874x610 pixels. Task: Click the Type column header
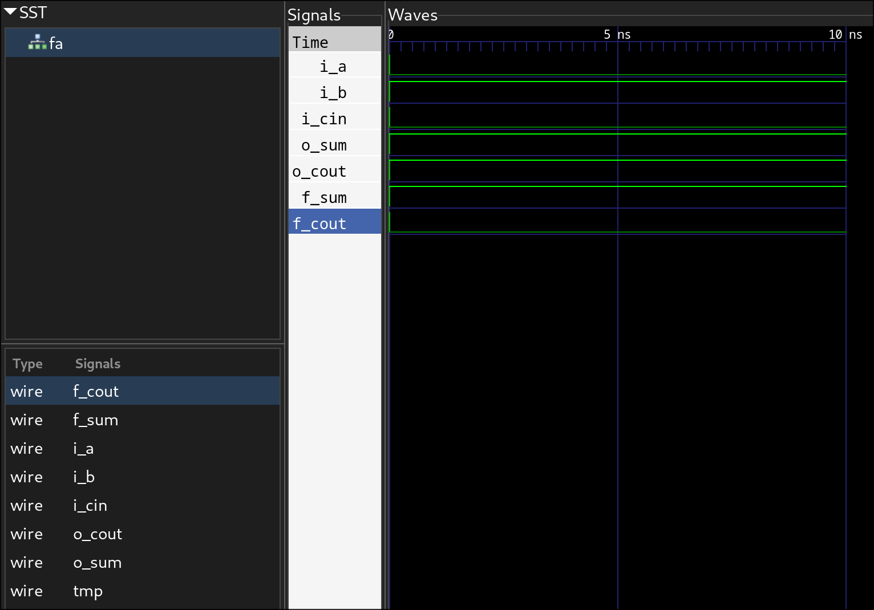pos(27,364)
